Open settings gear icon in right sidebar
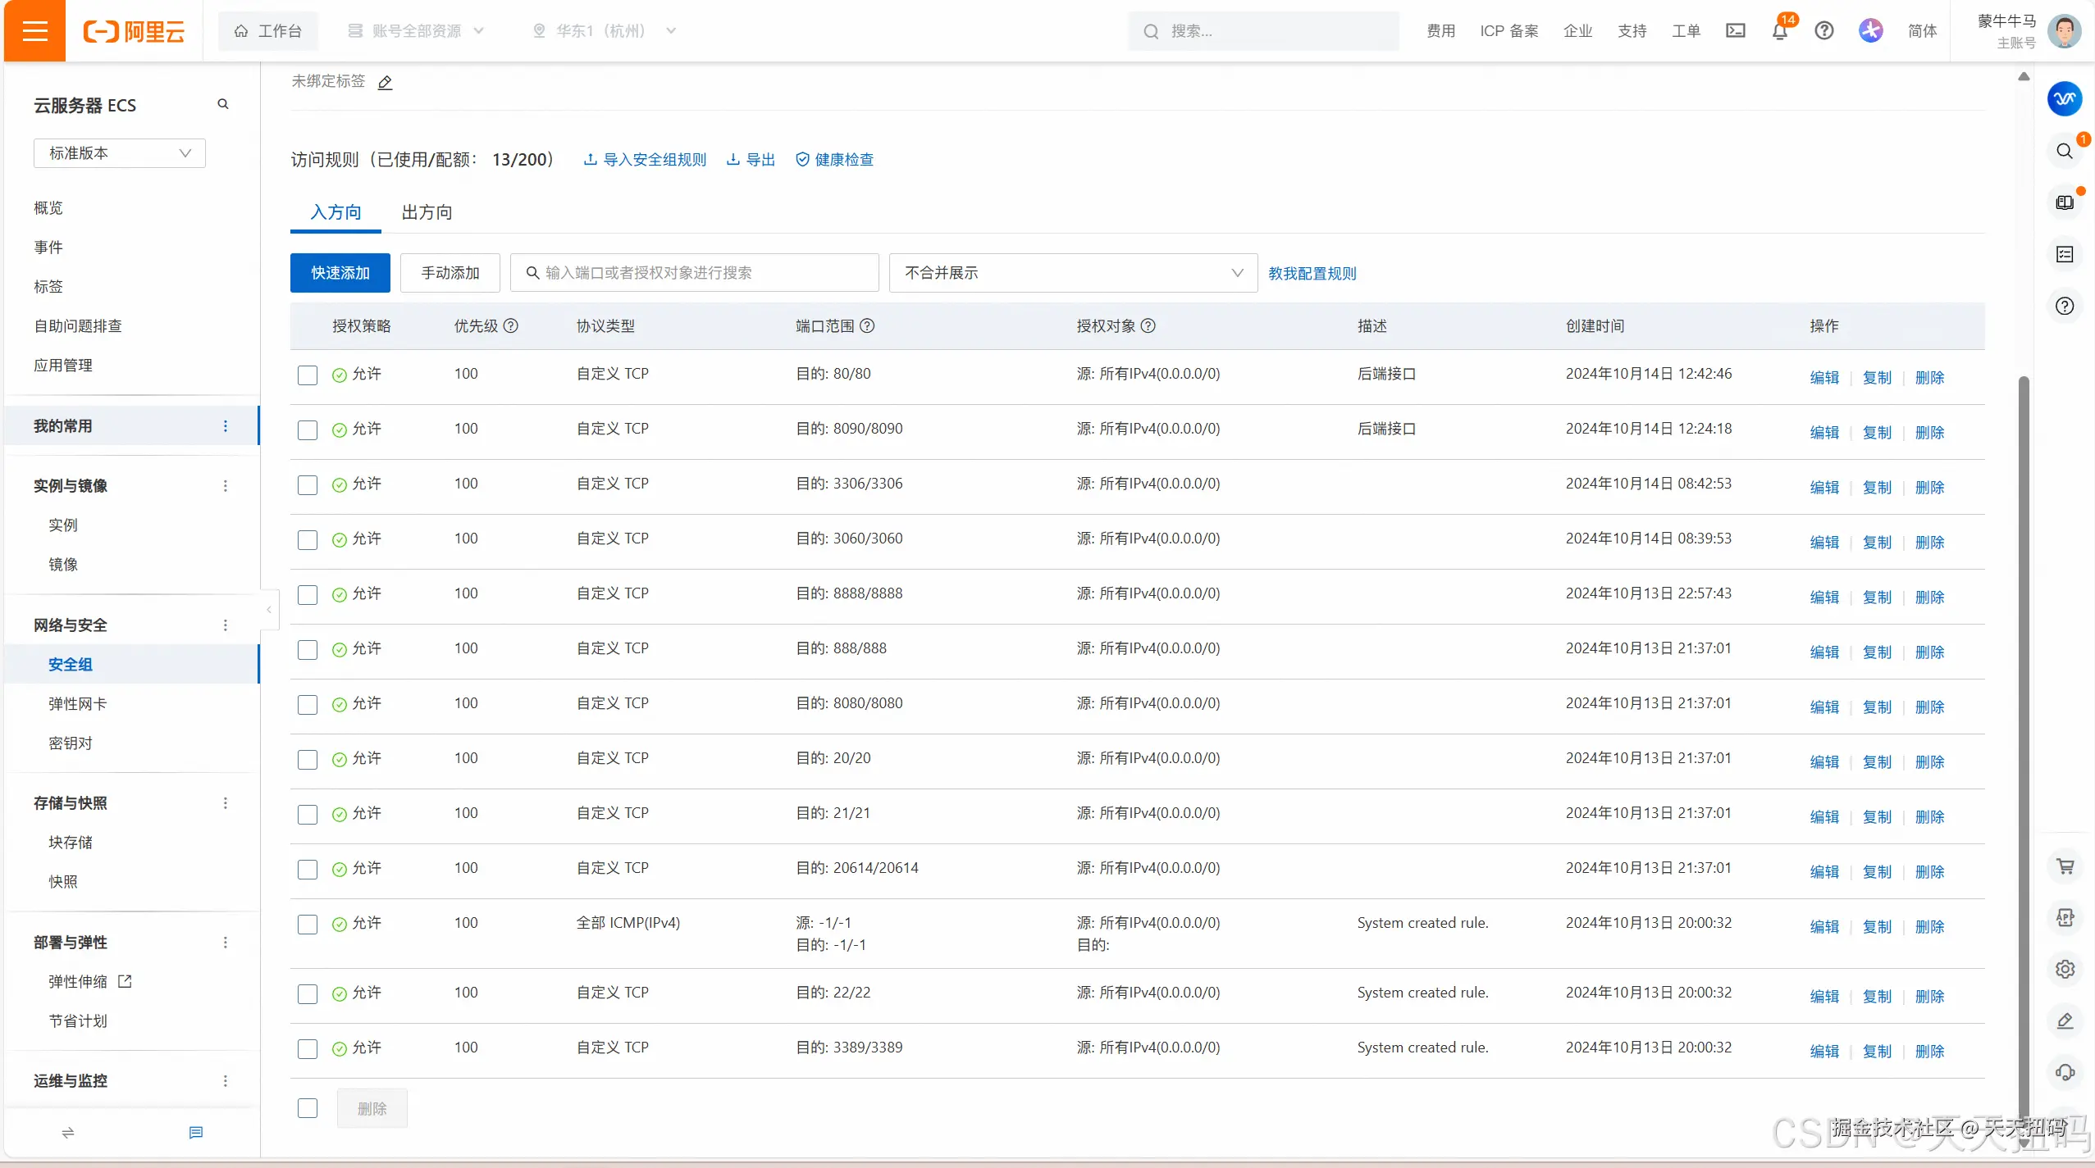 2065,969
